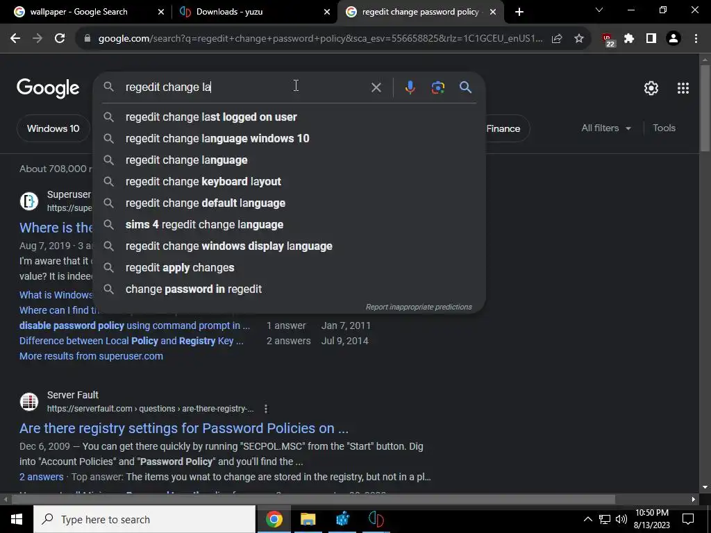
Task: Click the vertical page scrollbar thumb
Action: point(705,108)
